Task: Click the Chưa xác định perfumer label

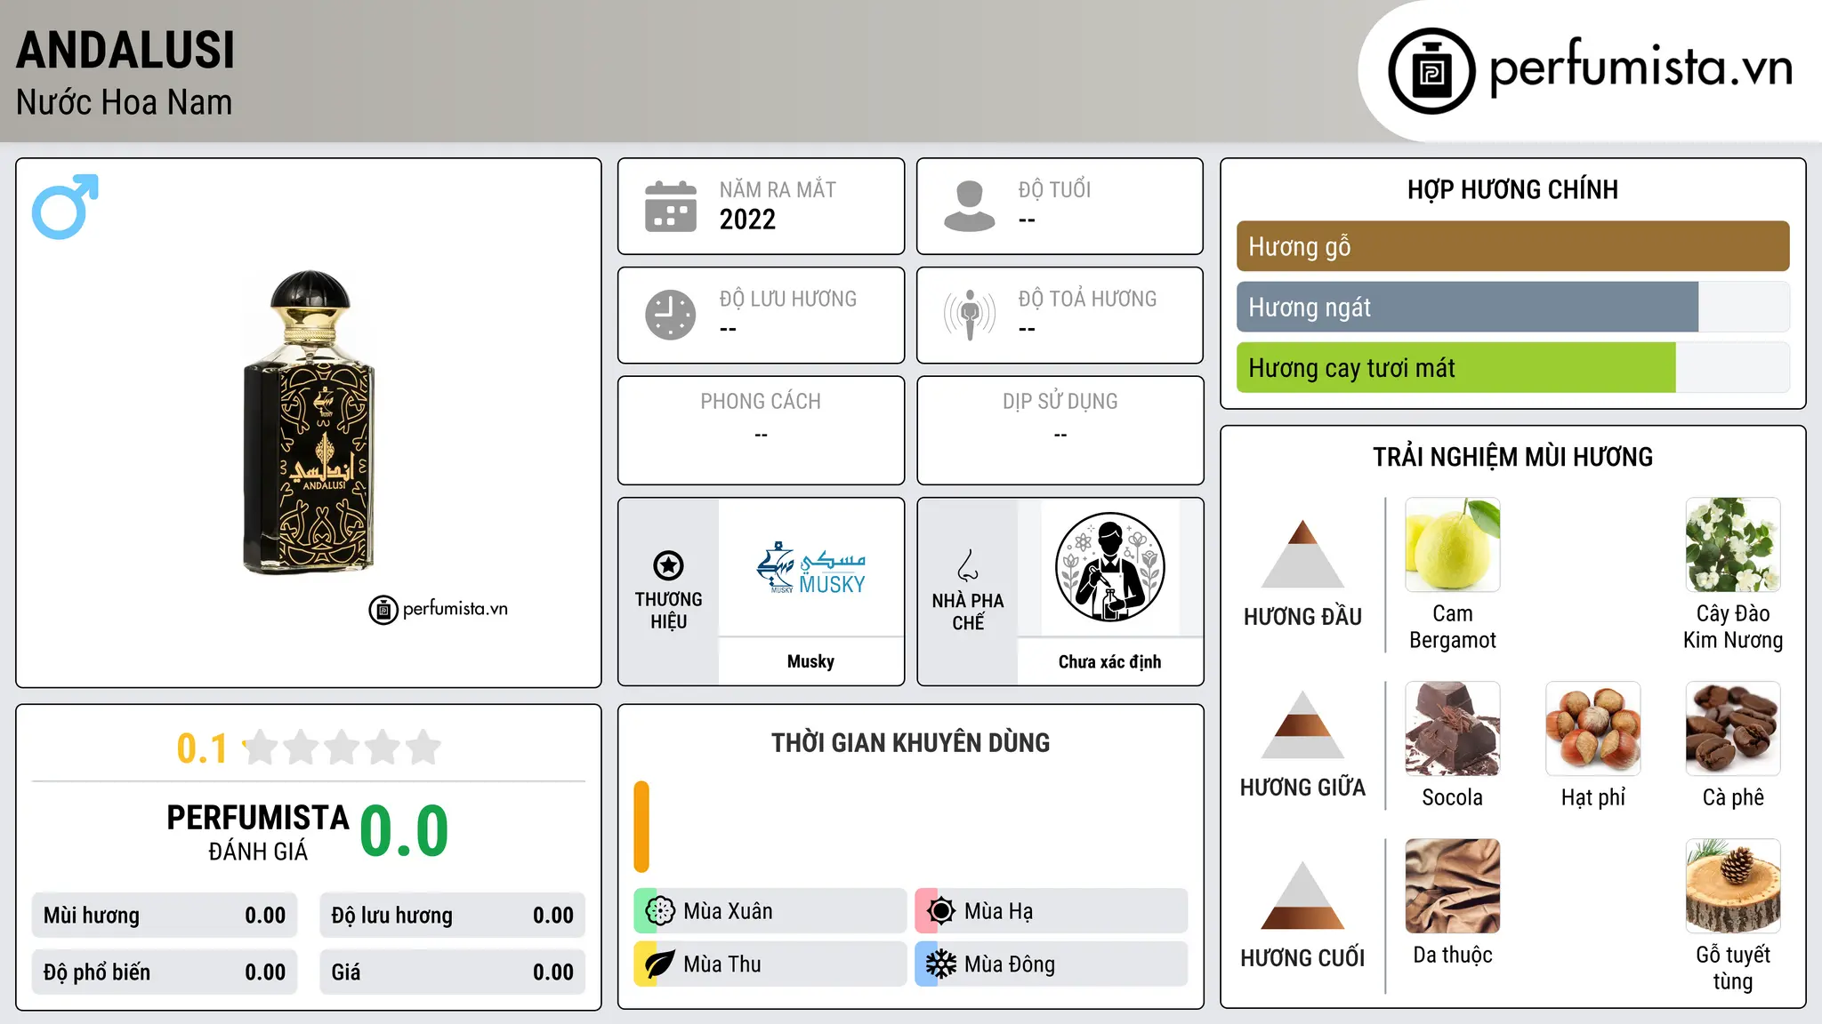Action: pos(1109,661)
